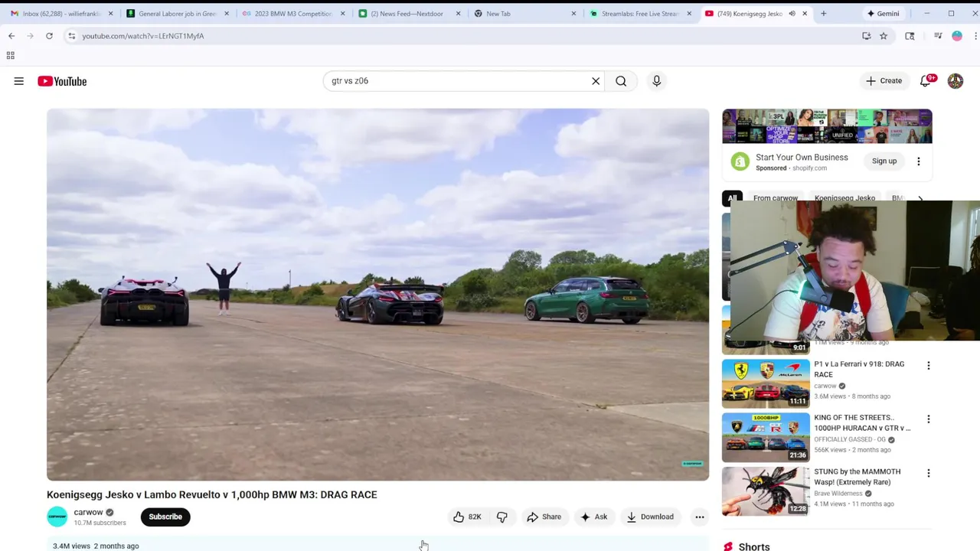
Task: Bookmark this page with the star icon
Action: (x=884, y=36)
